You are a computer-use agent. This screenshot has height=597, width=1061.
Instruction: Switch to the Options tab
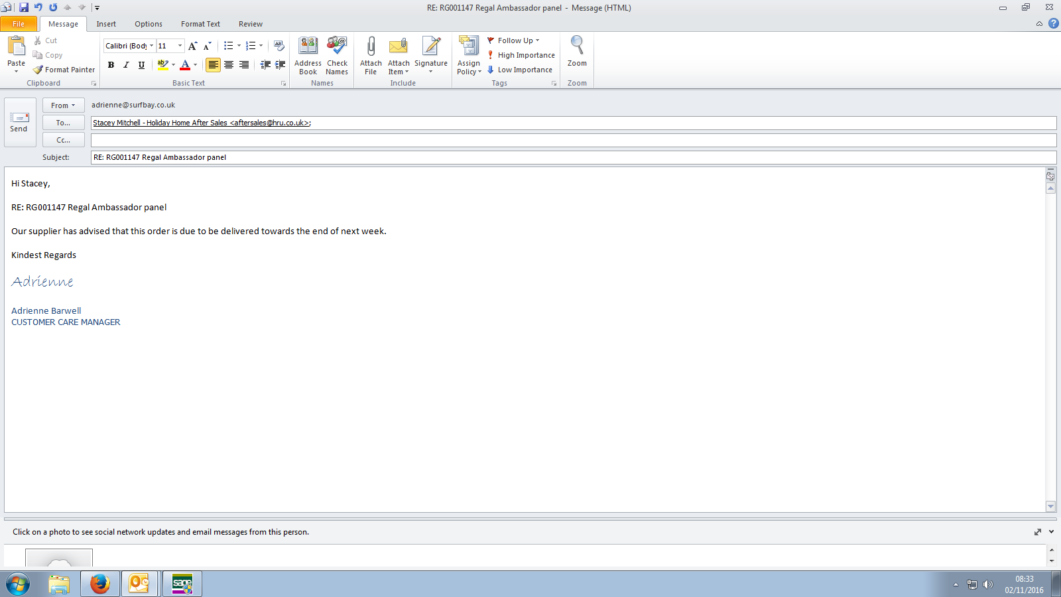click(x=149, y=24)
